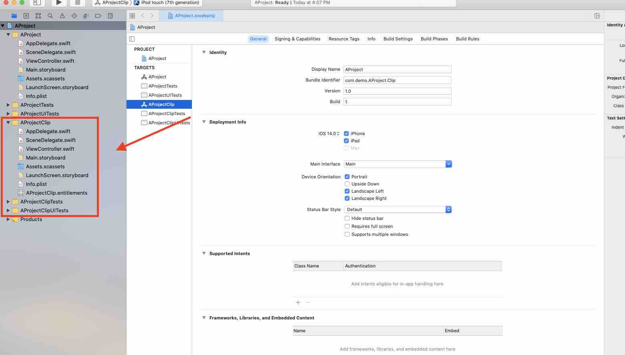Click the Bundle Identifier field
The image size is (625, 355).
[x=398, y=80]
